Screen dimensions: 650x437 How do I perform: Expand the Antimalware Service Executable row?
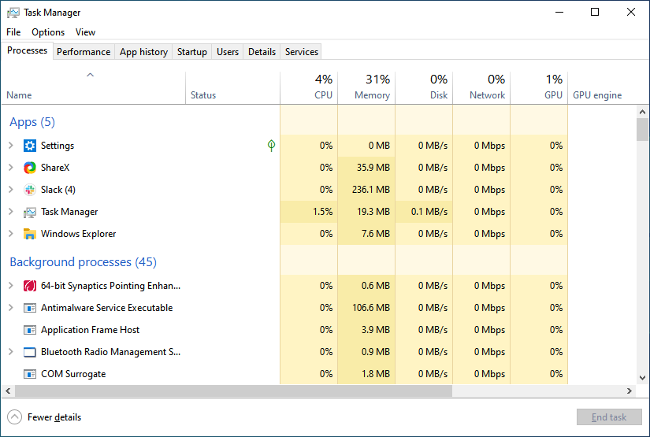pyautogui.click(x=11, y=308)
